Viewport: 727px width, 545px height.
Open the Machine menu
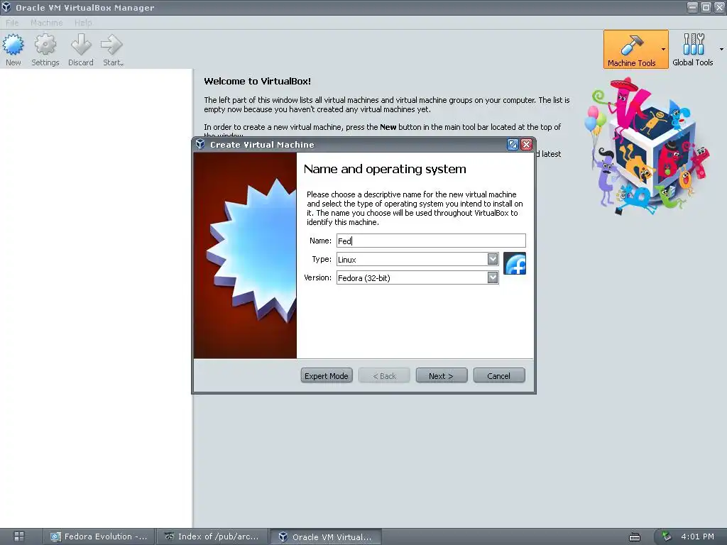46,23
